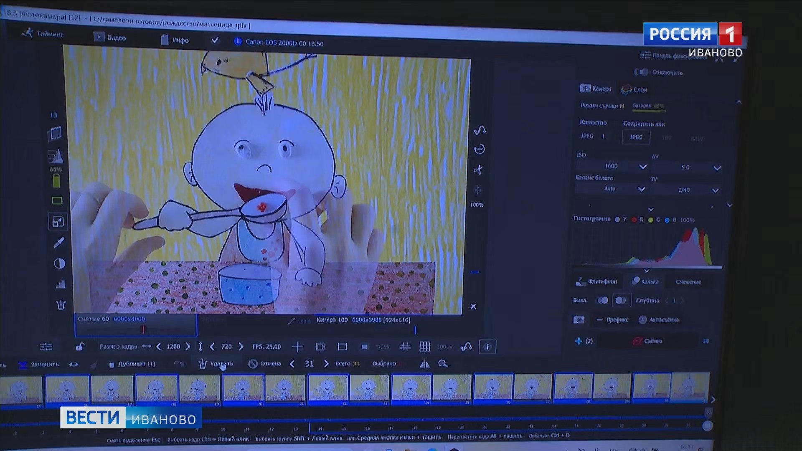This screenshot has height=451, width=802.
Task: Click the unlock padlock icon near Размер кадра
Action: point(80,347)
